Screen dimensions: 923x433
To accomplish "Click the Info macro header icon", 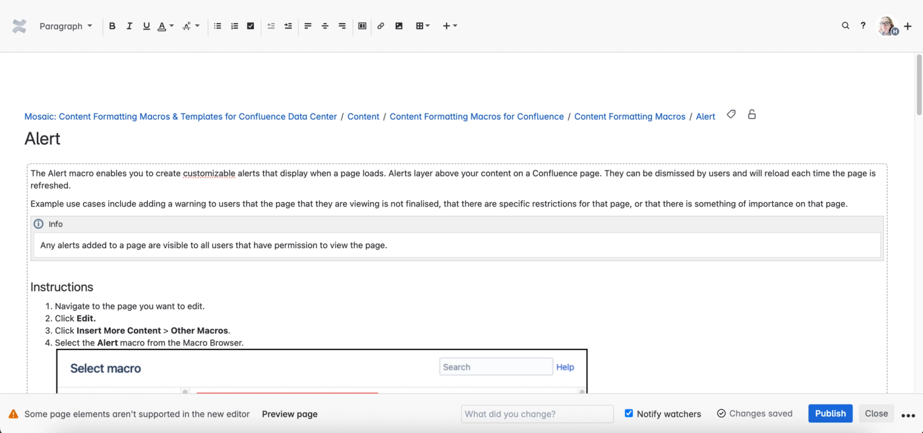I will tap(38, 224).
